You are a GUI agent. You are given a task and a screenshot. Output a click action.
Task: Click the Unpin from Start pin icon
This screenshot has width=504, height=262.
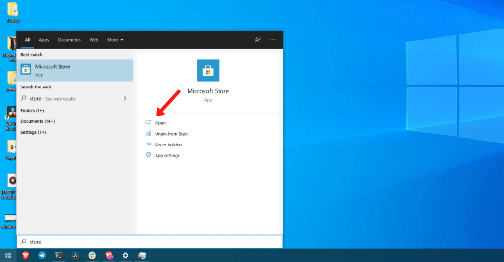click(x=148, y=133)
